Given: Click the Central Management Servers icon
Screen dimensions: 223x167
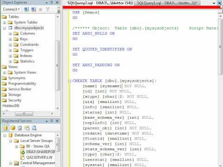Looking at the screenshot, I should [16, 163].
